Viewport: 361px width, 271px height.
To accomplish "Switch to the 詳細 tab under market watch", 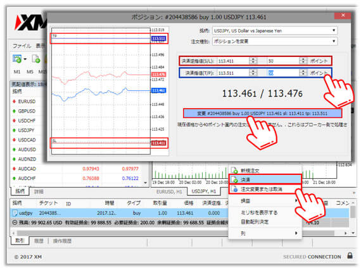I will point(39,191).
